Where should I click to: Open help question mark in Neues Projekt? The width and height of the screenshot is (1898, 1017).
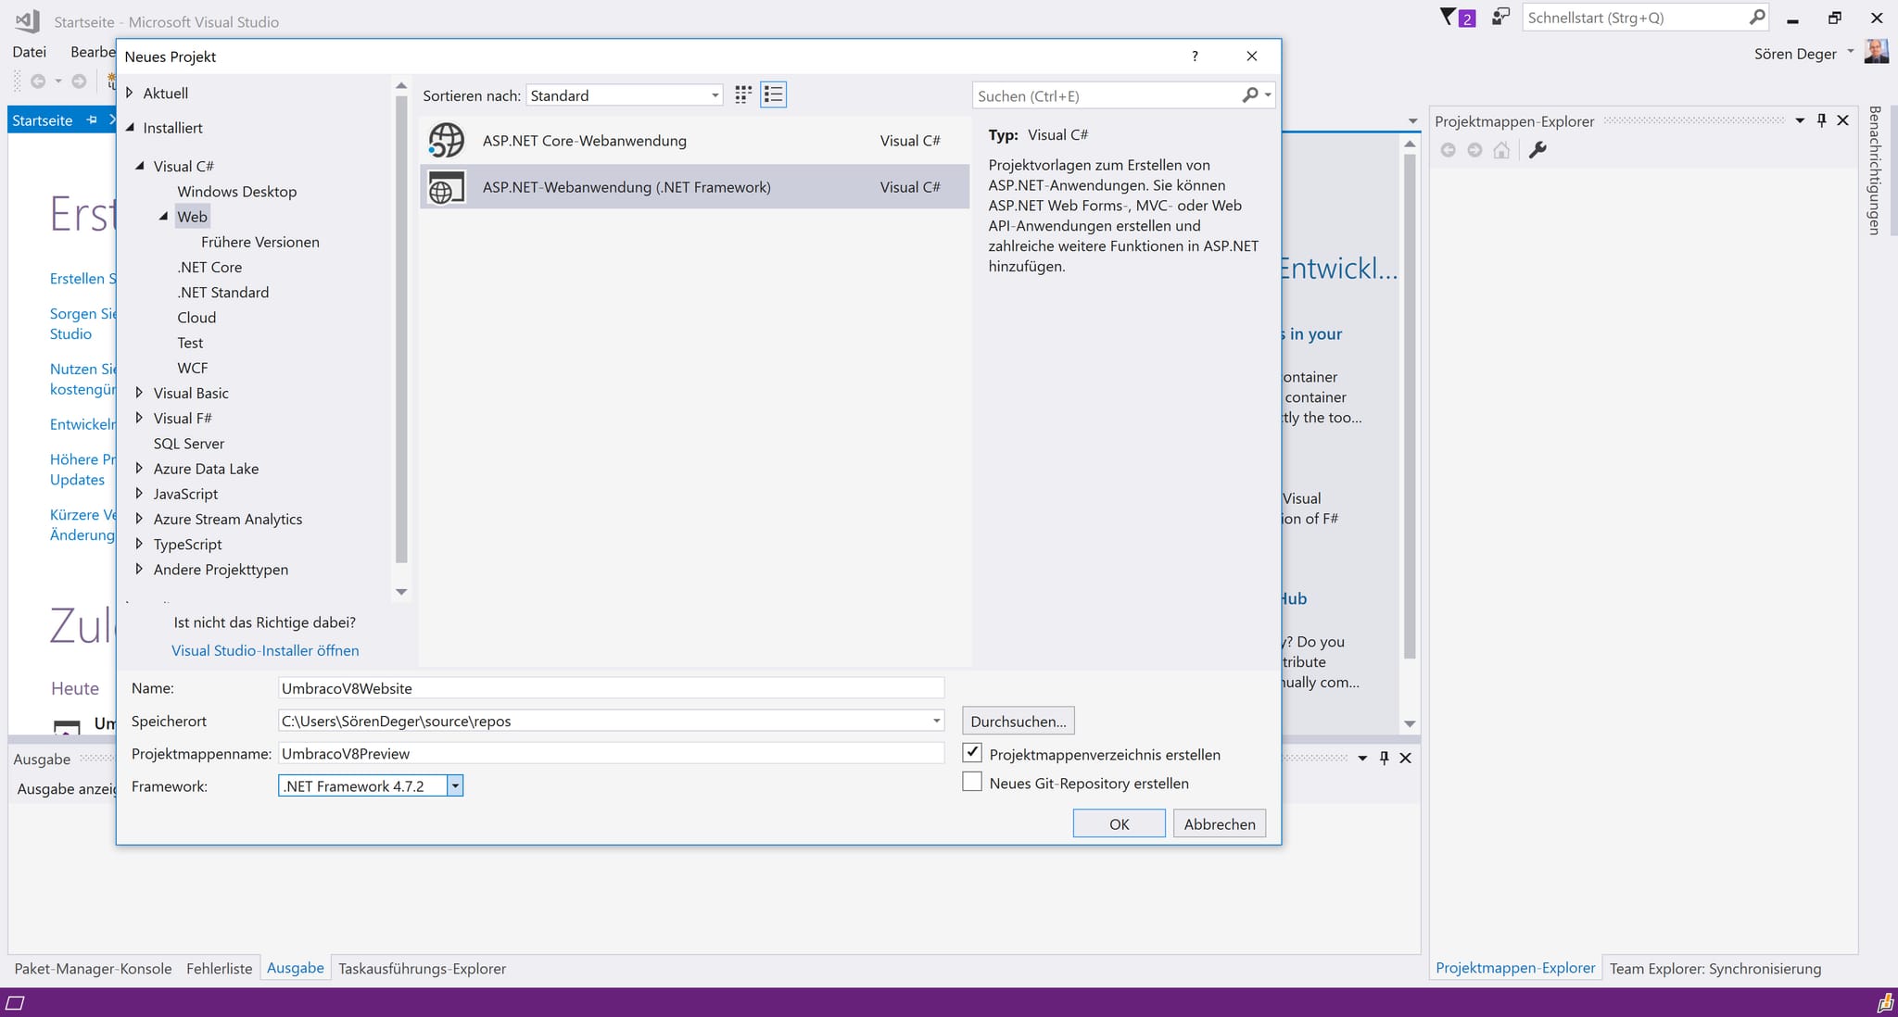pos(1195,56)
